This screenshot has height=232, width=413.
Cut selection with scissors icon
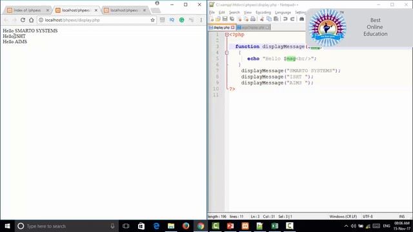tap(262, 19)
